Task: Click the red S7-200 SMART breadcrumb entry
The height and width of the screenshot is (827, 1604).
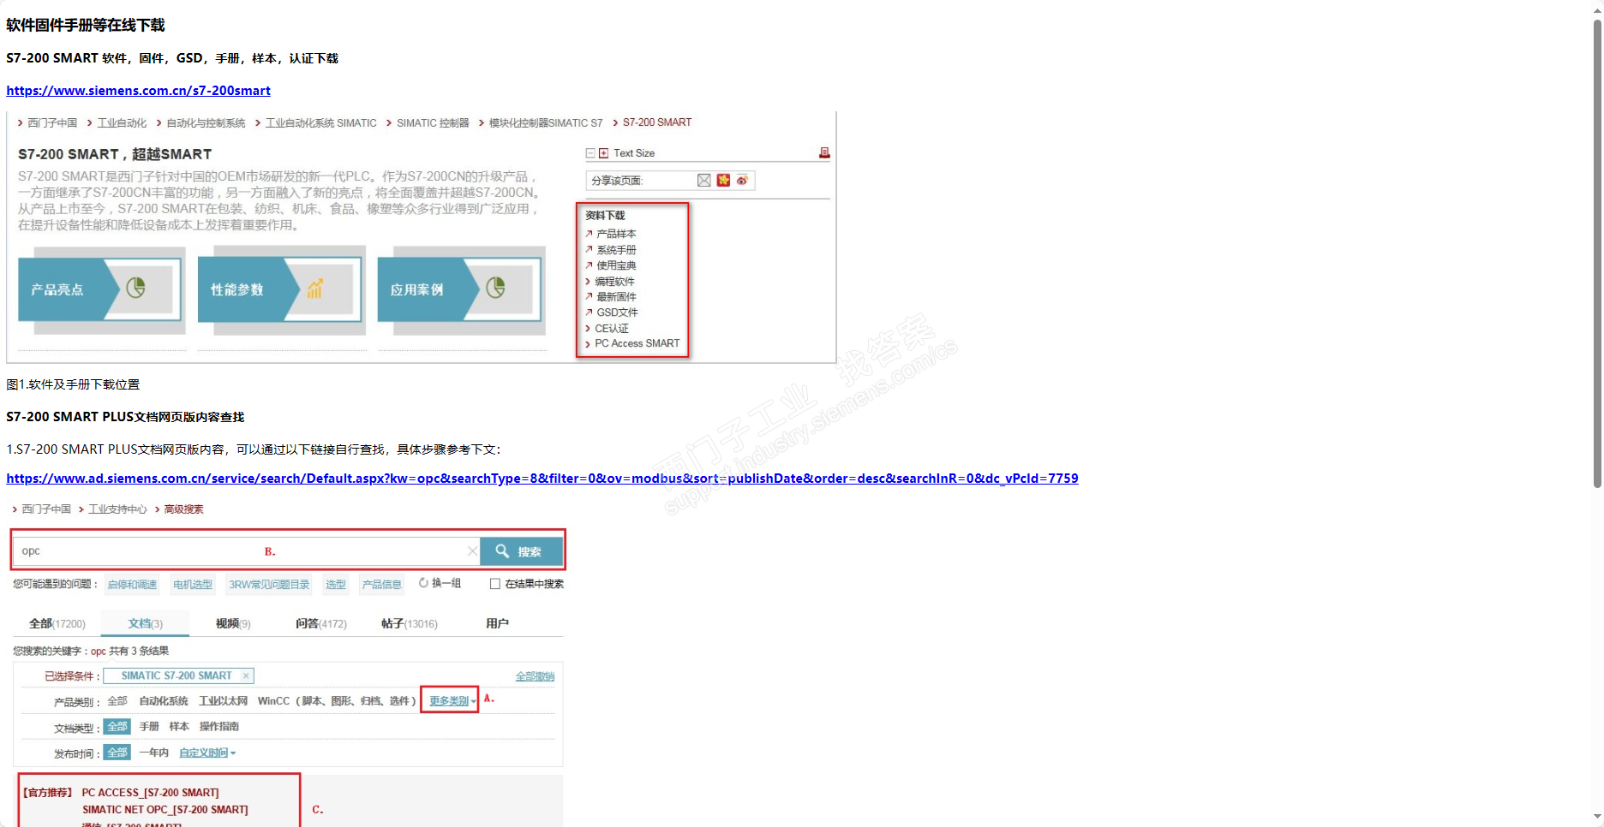Action: click(657, 122)
